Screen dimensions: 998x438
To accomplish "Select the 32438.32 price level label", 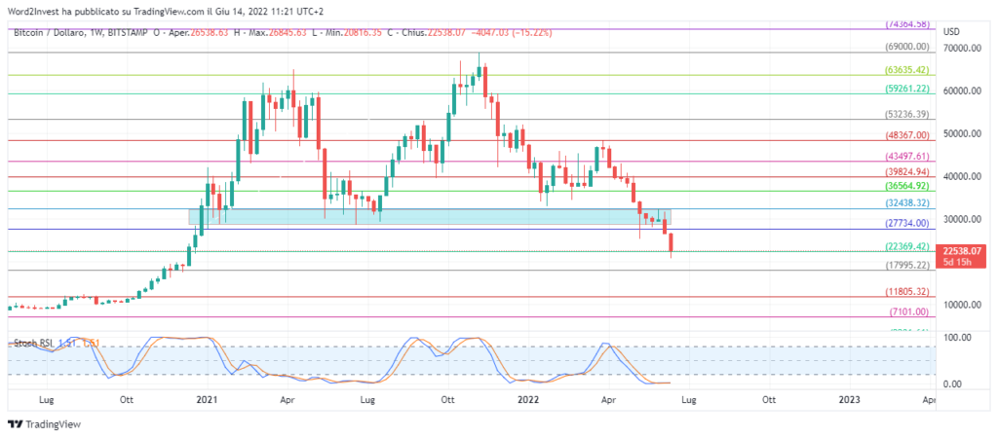I will 906,204.
